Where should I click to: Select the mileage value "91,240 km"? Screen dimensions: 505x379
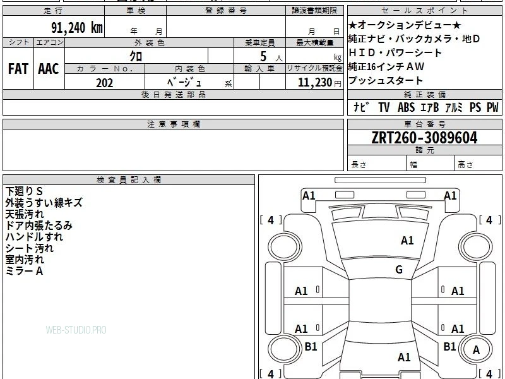click(77, 28)
